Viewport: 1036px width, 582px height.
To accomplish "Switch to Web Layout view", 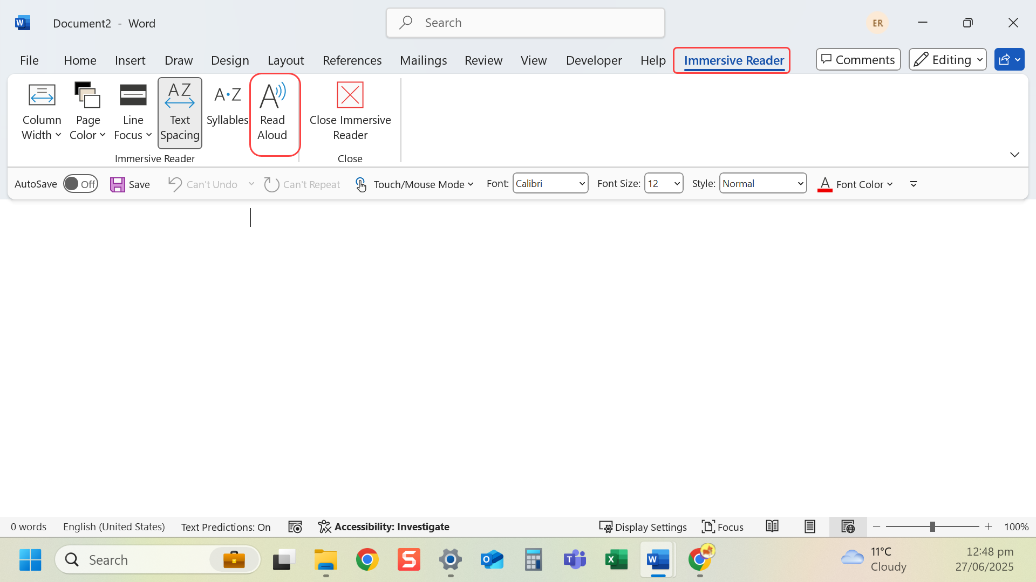I will [x=848, y=526].
